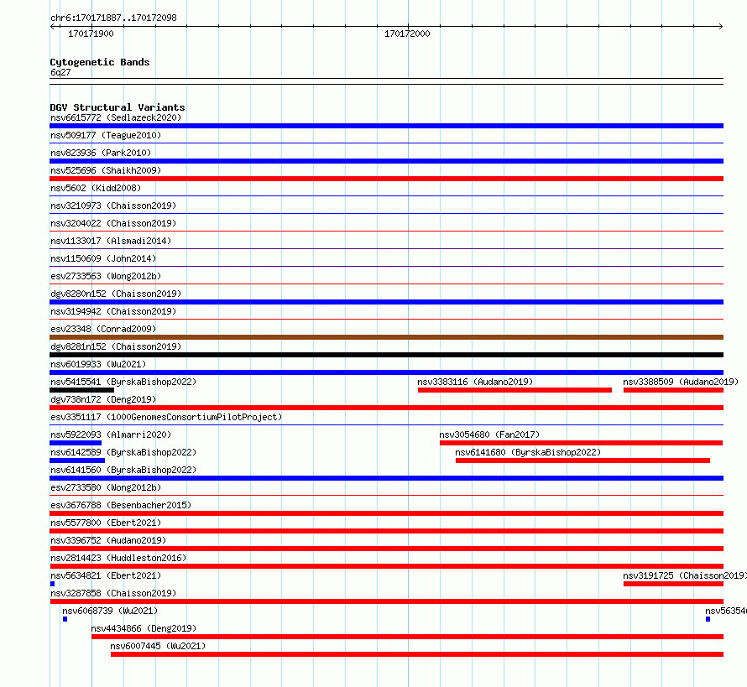Click nsv6007445 (Wu2021) label
This screenshot has width=747, height=687.
point(158,646)
